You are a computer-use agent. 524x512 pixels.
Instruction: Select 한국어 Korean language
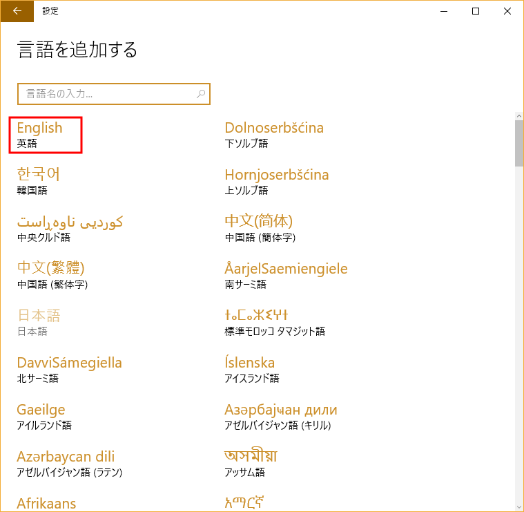(x=39, y=181)
